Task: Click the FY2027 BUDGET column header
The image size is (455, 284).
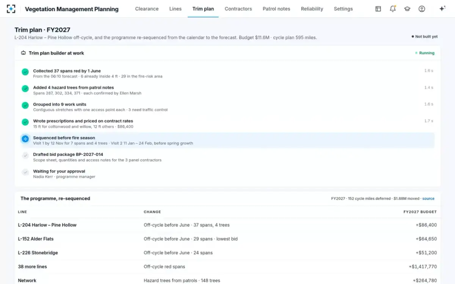Action: [x=420, y=212]
